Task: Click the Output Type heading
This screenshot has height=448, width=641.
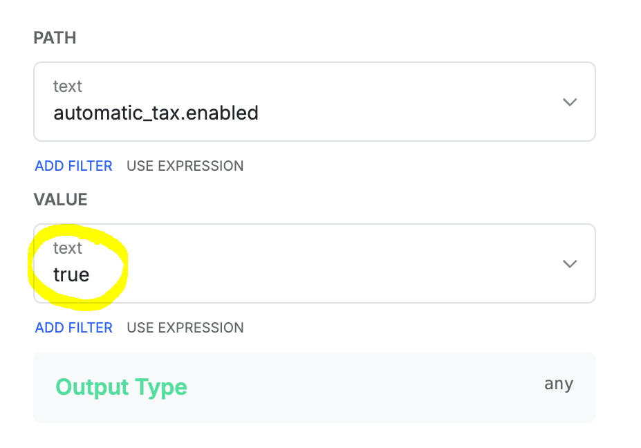Action: 121,387
